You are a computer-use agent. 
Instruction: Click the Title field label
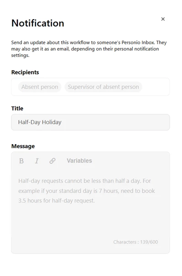tap(17, 109)
